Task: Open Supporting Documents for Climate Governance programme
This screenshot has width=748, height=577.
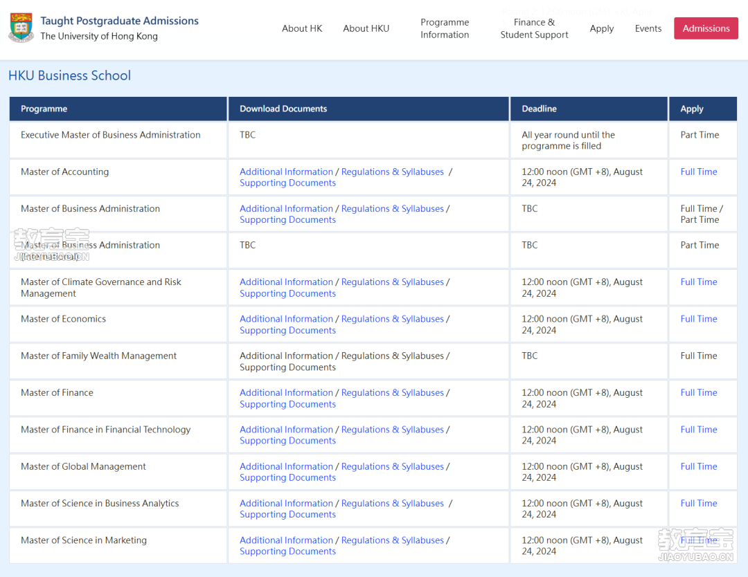Action: [287, 293]
